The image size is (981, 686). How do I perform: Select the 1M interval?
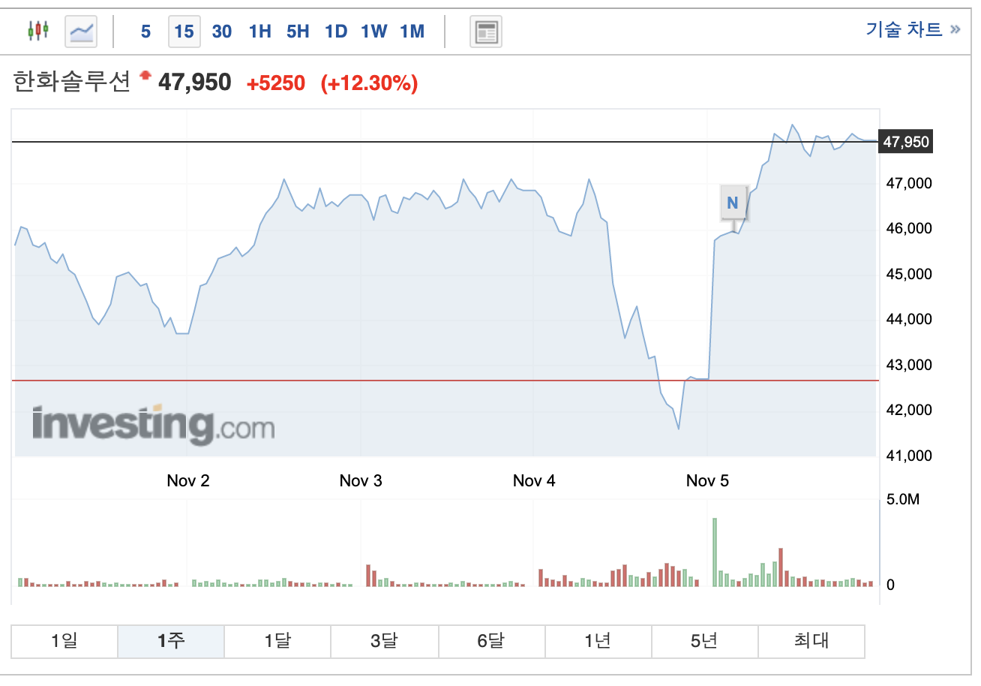tap(412, 32)
